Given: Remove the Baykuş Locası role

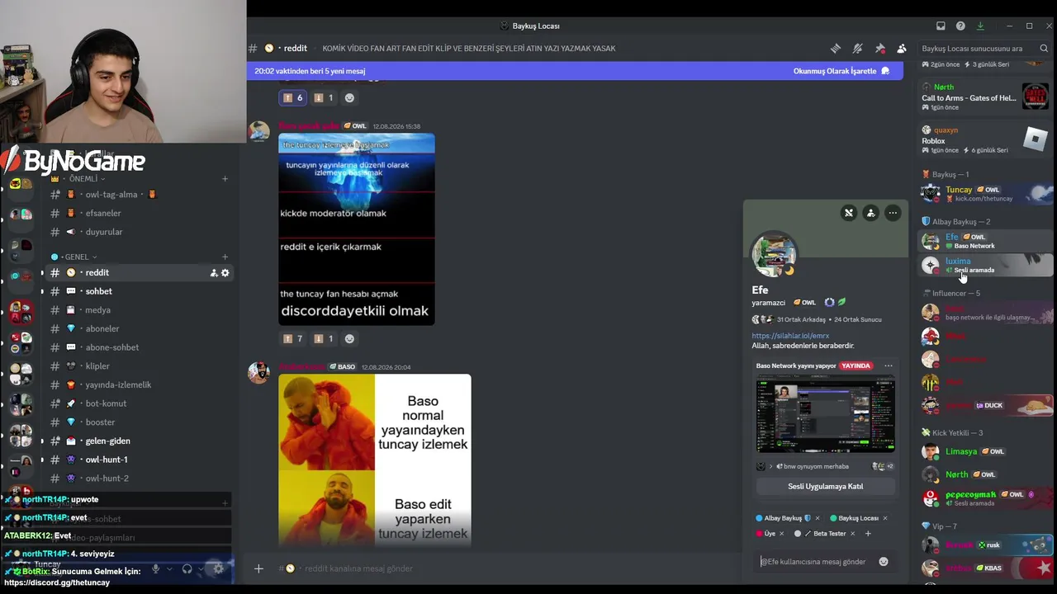Looking at the screenshot, I should tap(884, 518).
